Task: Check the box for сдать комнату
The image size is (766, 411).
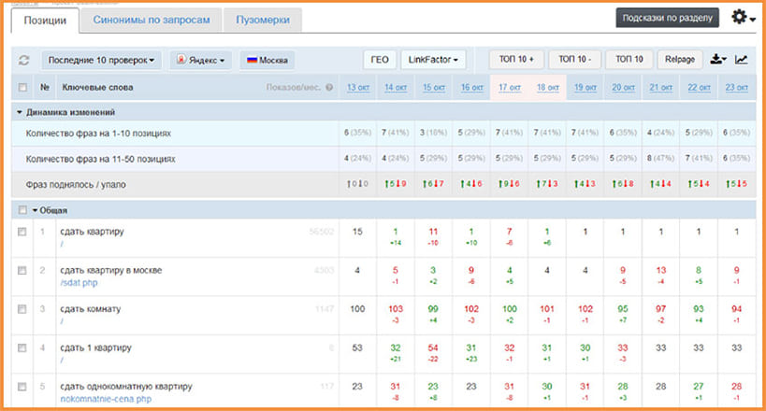Action: coord(22,309)
